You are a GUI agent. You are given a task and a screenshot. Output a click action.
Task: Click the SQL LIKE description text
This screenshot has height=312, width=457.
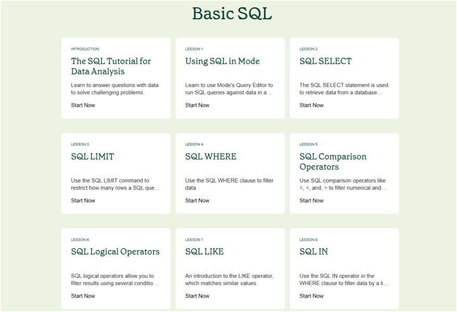[x=229, y=279]
